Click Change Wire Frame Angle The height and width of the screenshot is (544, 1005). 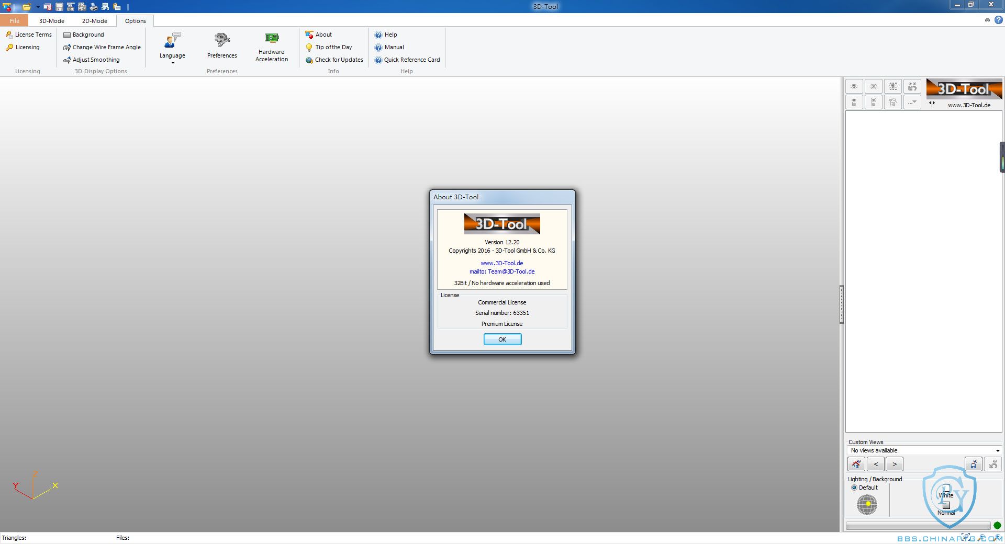click(102, 47)
